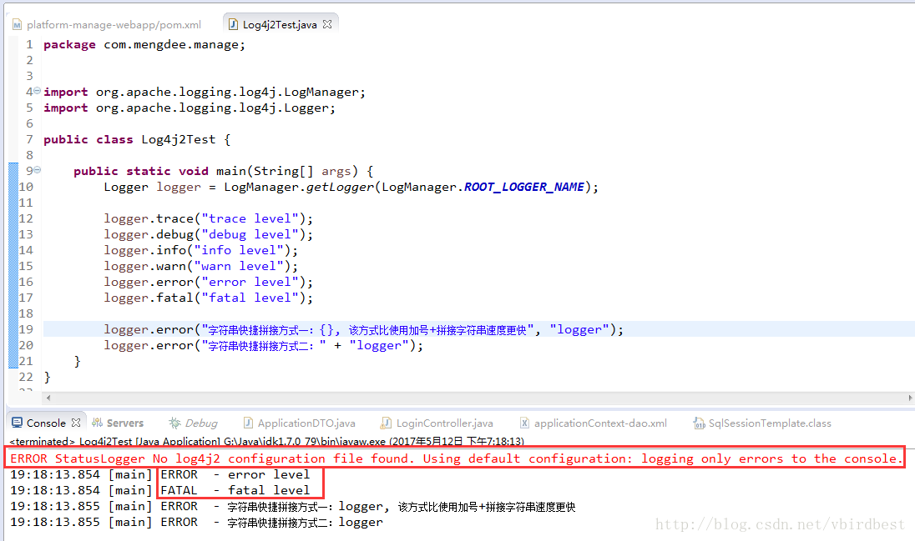
Task: Click the Log4j2Test class name in declaration
Action: click(179, 139)
